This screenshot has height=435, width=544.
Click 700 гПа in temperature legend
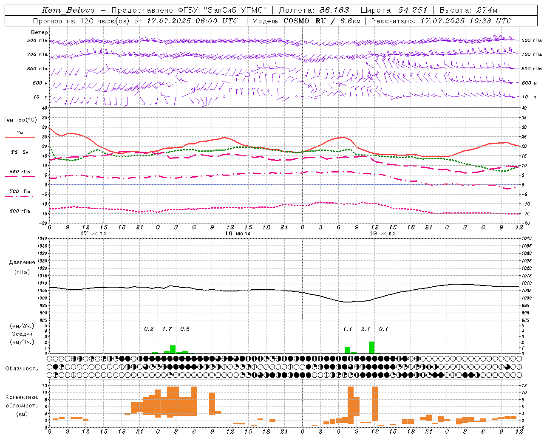[20, 192]
